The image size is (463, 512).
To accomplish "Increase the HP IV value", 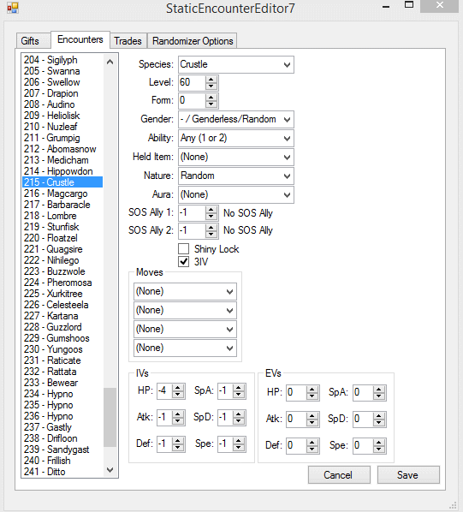I will pyautogui.click(x=178, y=388).
